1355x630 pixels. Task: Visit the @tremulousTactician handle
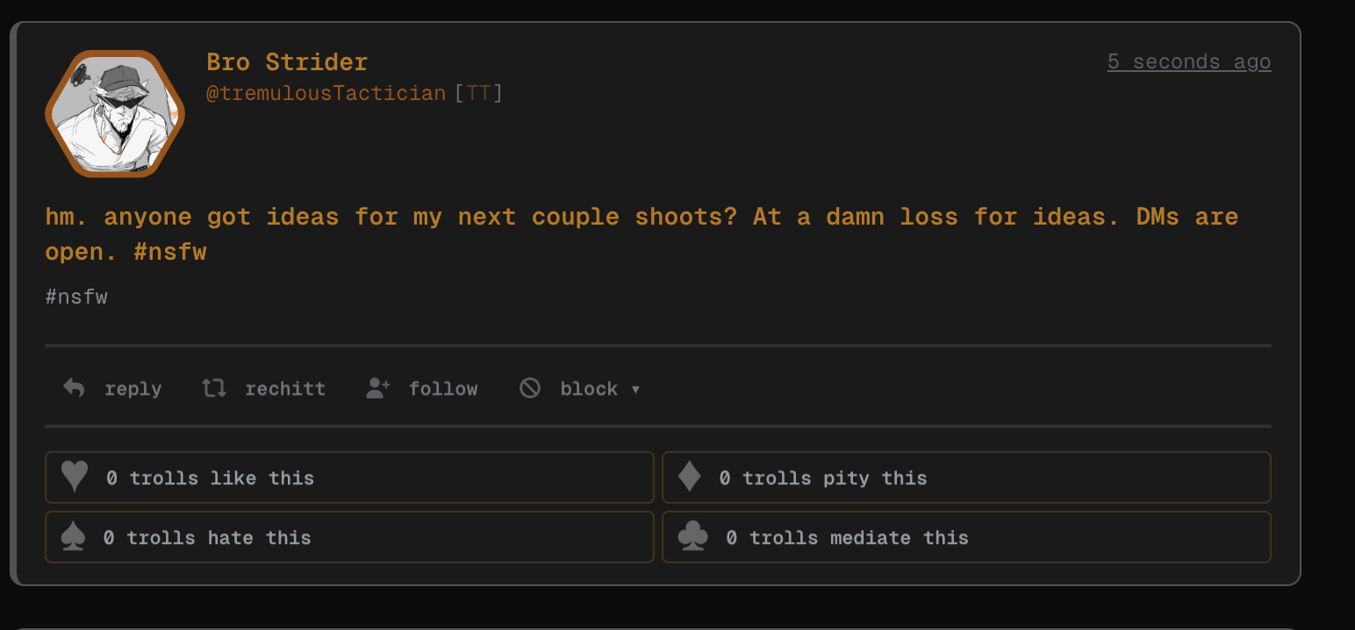[x=326, y=93]
